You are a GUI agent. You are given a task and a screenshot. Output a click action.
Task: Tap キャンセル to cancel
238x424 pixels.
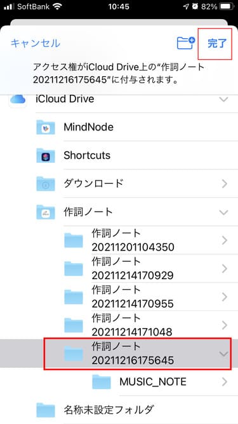(x=36, y=43)
